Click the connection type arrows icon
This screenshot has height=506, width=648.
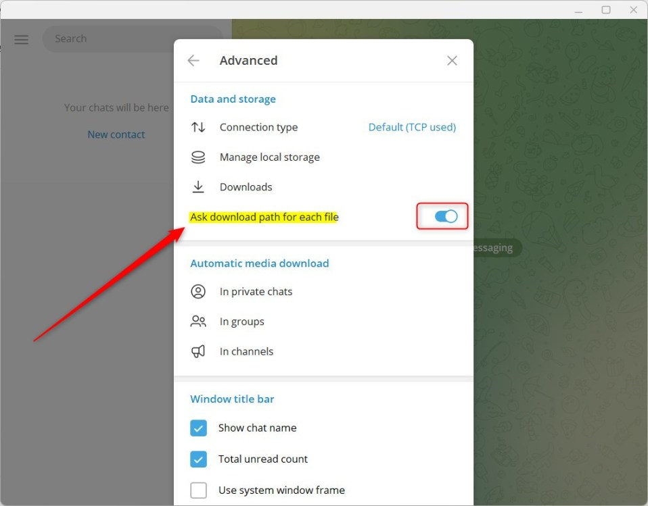(x=198, y=127)
